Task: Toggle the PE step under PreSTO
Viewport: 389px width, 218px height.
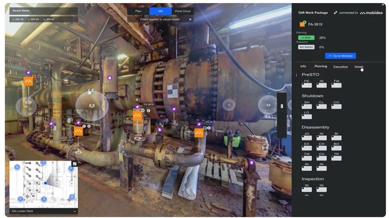Action: click(x=307, y=86)
